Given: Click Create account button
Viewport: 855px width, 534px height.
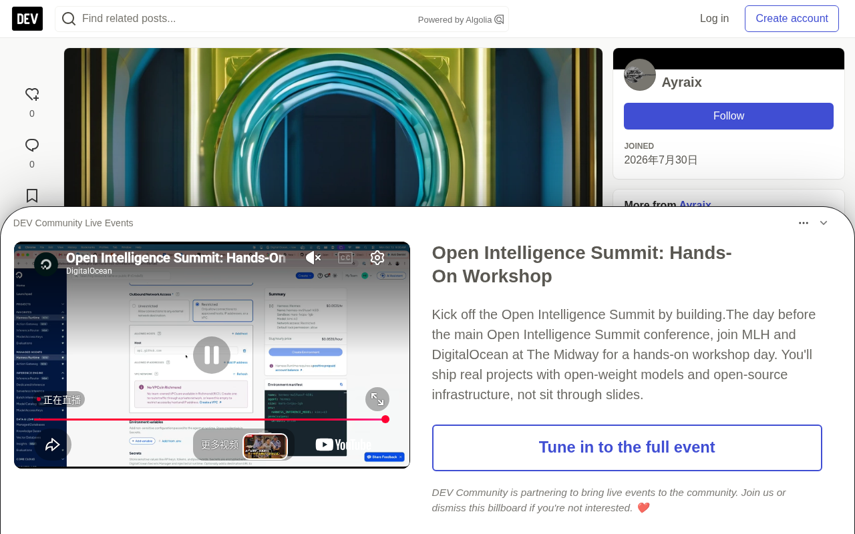Looking at the screenshot, I should 792,19.
